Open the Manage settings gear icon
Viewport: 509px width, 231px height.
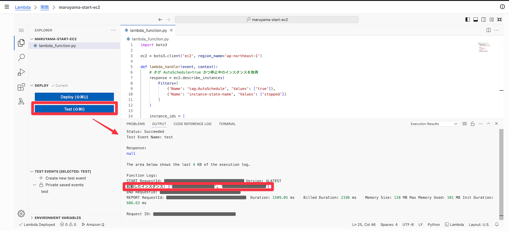(x=21, y=214)
